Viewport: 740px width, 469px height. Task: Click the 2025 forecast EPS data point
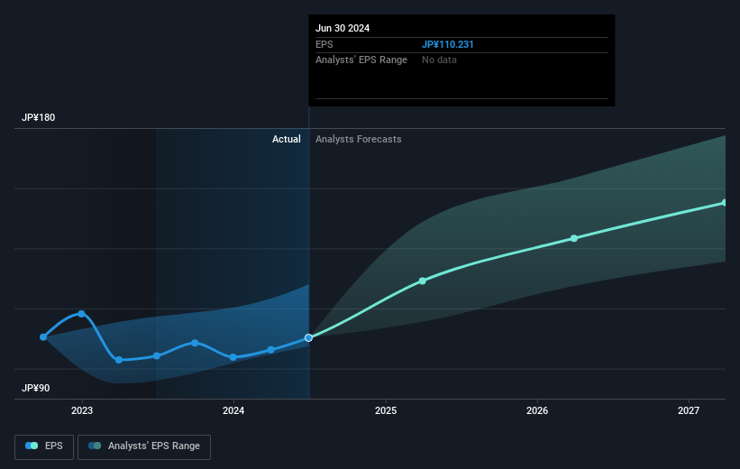[x=423, y=281]
